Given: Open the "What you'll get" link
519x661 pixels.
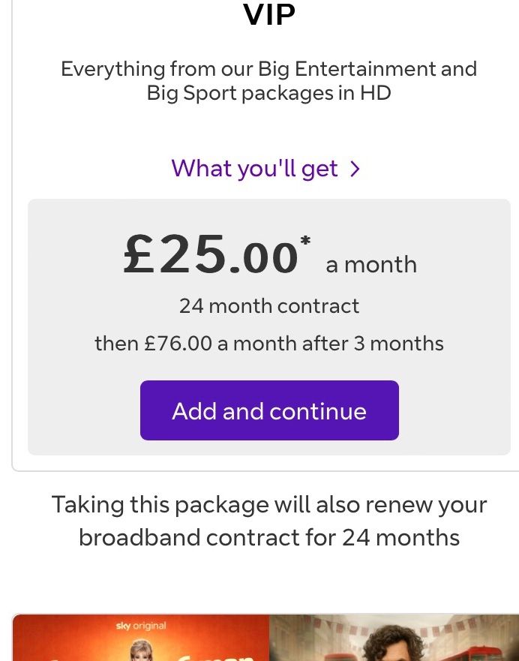Looking at the screenshot, I should (x=255, y=169).
